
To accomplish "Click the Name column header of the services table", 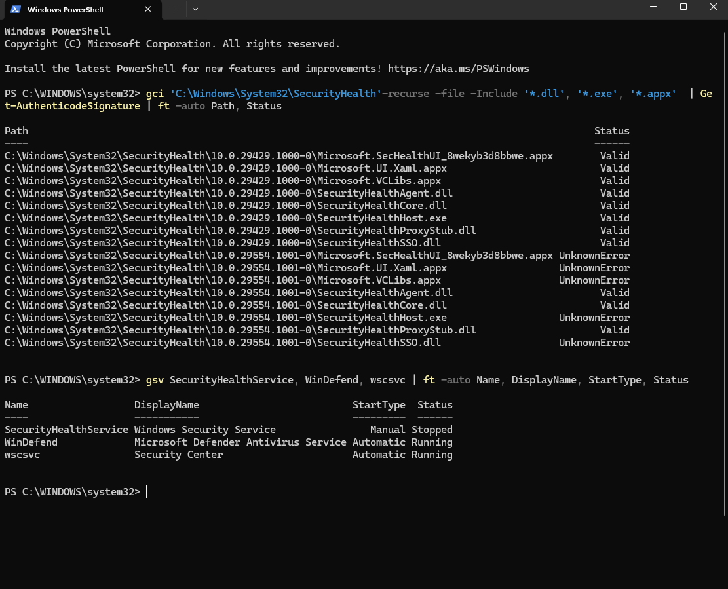I will pos(16,405).
